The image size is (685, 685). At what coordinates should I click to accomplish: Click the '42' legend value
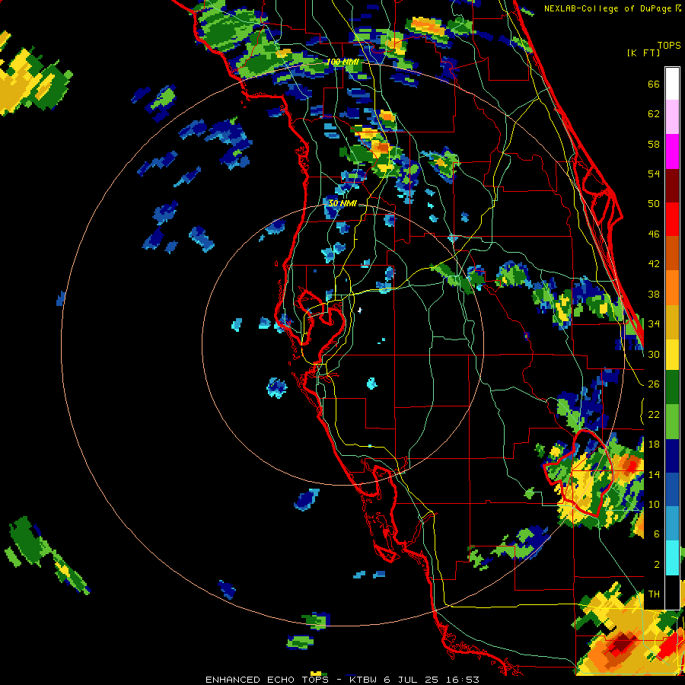pos(654,264)
